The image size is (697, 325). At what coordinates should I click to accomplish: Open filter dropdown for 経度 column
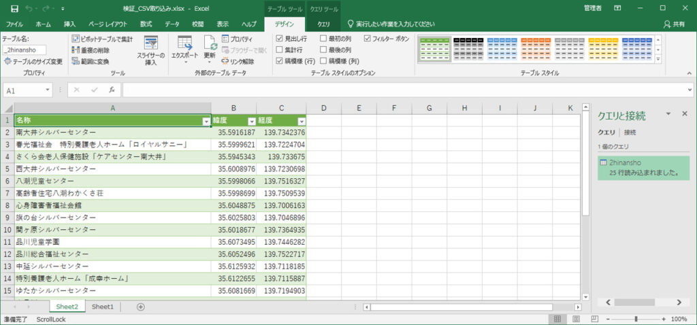[x=302, y=121]
